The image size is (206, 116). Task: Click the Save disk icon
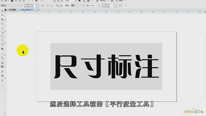(12, 1)
